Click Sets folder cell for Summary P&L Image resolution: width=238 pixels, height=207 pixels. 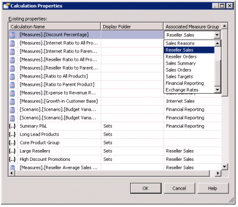pyautogui.click(x=132, y=126)
